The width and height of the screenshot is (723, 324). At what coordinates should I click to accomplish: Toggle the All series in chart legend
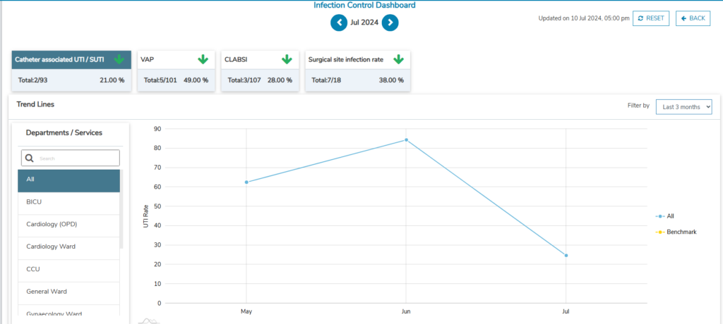click(x=666, y=216)
